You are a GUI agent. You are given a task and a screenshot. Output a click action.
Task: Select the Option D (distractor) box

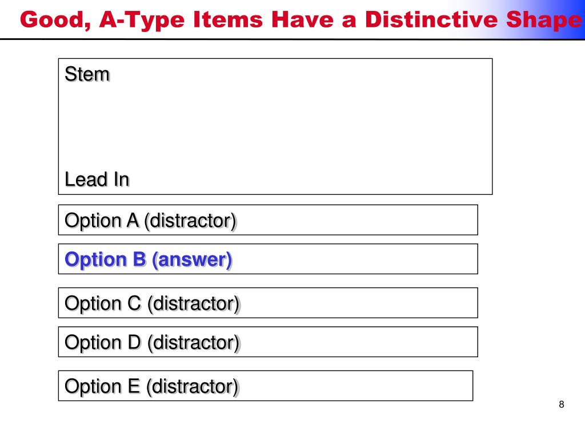point(268,342)
